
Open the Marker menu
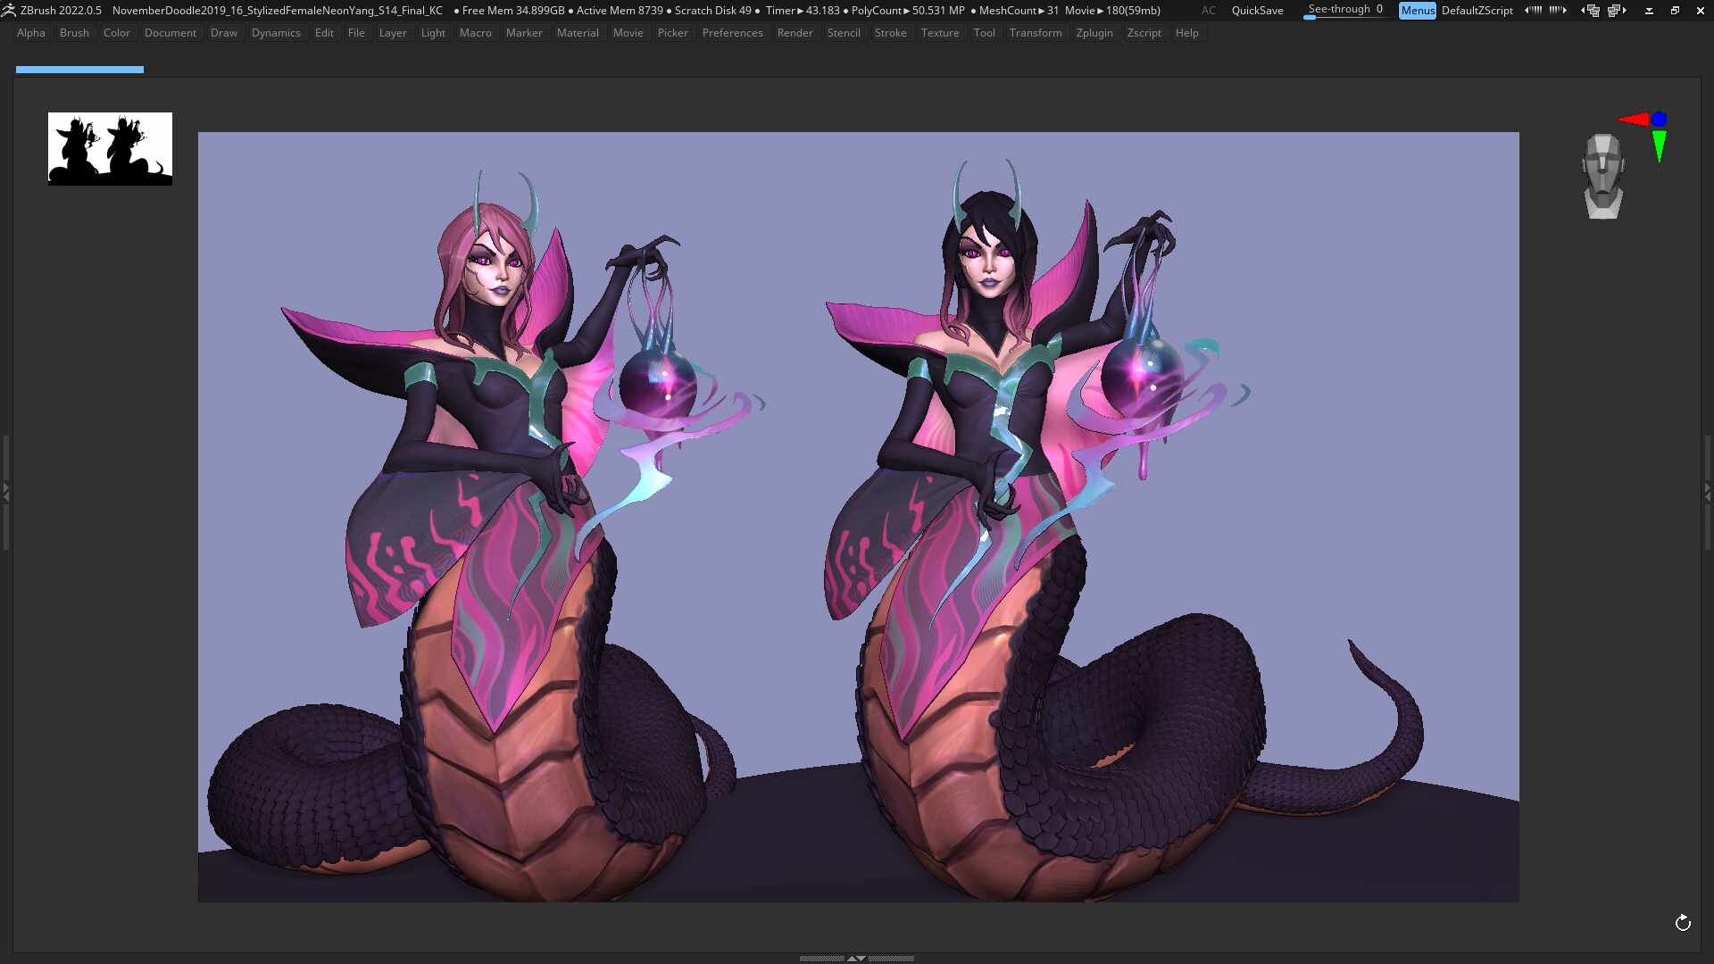point(524,33)
